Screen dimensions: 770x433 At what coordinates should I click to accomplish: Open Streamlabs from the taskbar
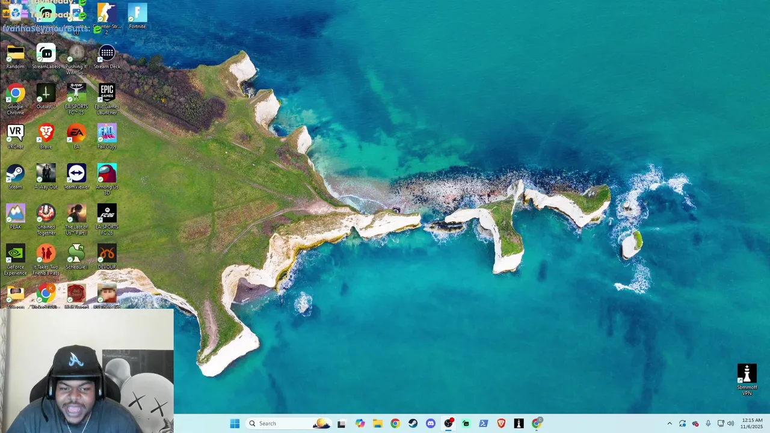(466, 423)
